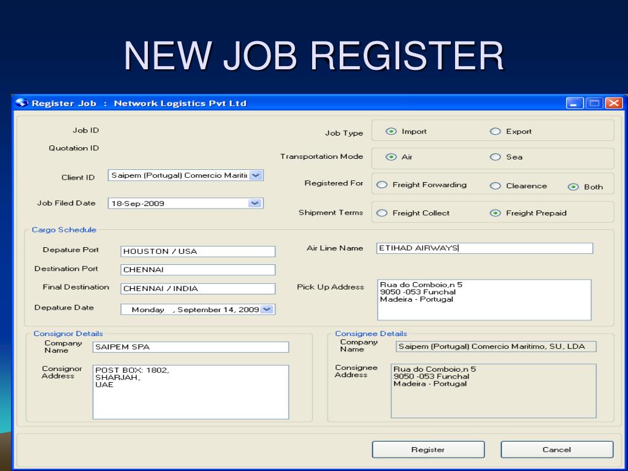The width and height of the screenshot is (628, 471).
Task: Close the Register Job window
Action: coord(613,103)
